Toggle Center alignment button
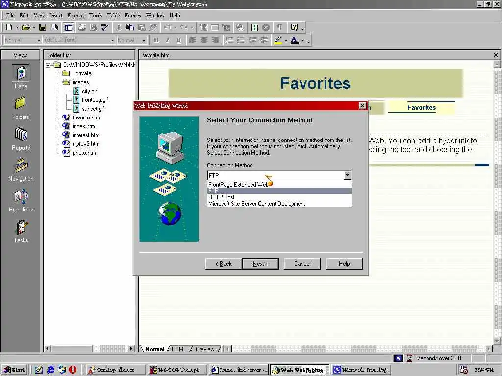Image resolution: width=502 pixels, height=376 pixels. pyautogui.click(x=204, y=40)
